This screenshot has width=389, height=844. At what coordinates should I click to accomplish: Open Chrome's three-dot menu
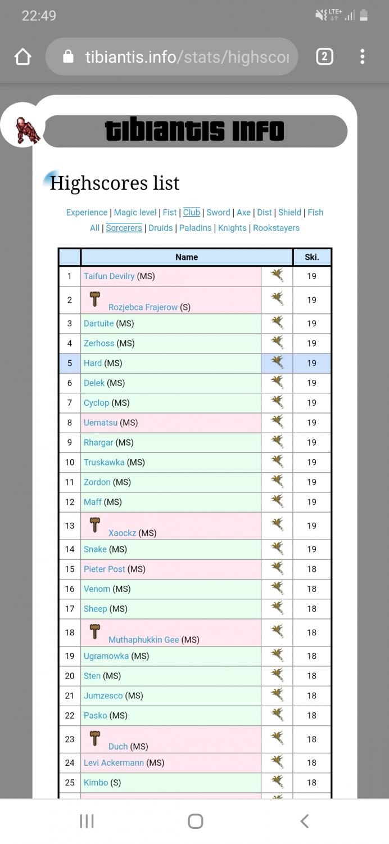pos(363,57)
